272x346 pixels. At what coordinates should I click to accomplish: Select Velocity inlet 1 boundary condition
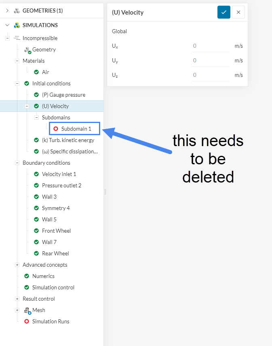(59, 174)
